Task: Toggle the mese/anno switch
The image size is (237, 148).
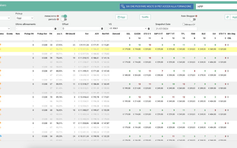Action: pyautogui.click(x=64, y=16)
